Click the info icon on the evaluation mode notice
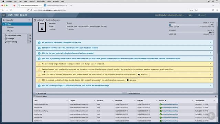The image size is (220, 124). (39, 86)
